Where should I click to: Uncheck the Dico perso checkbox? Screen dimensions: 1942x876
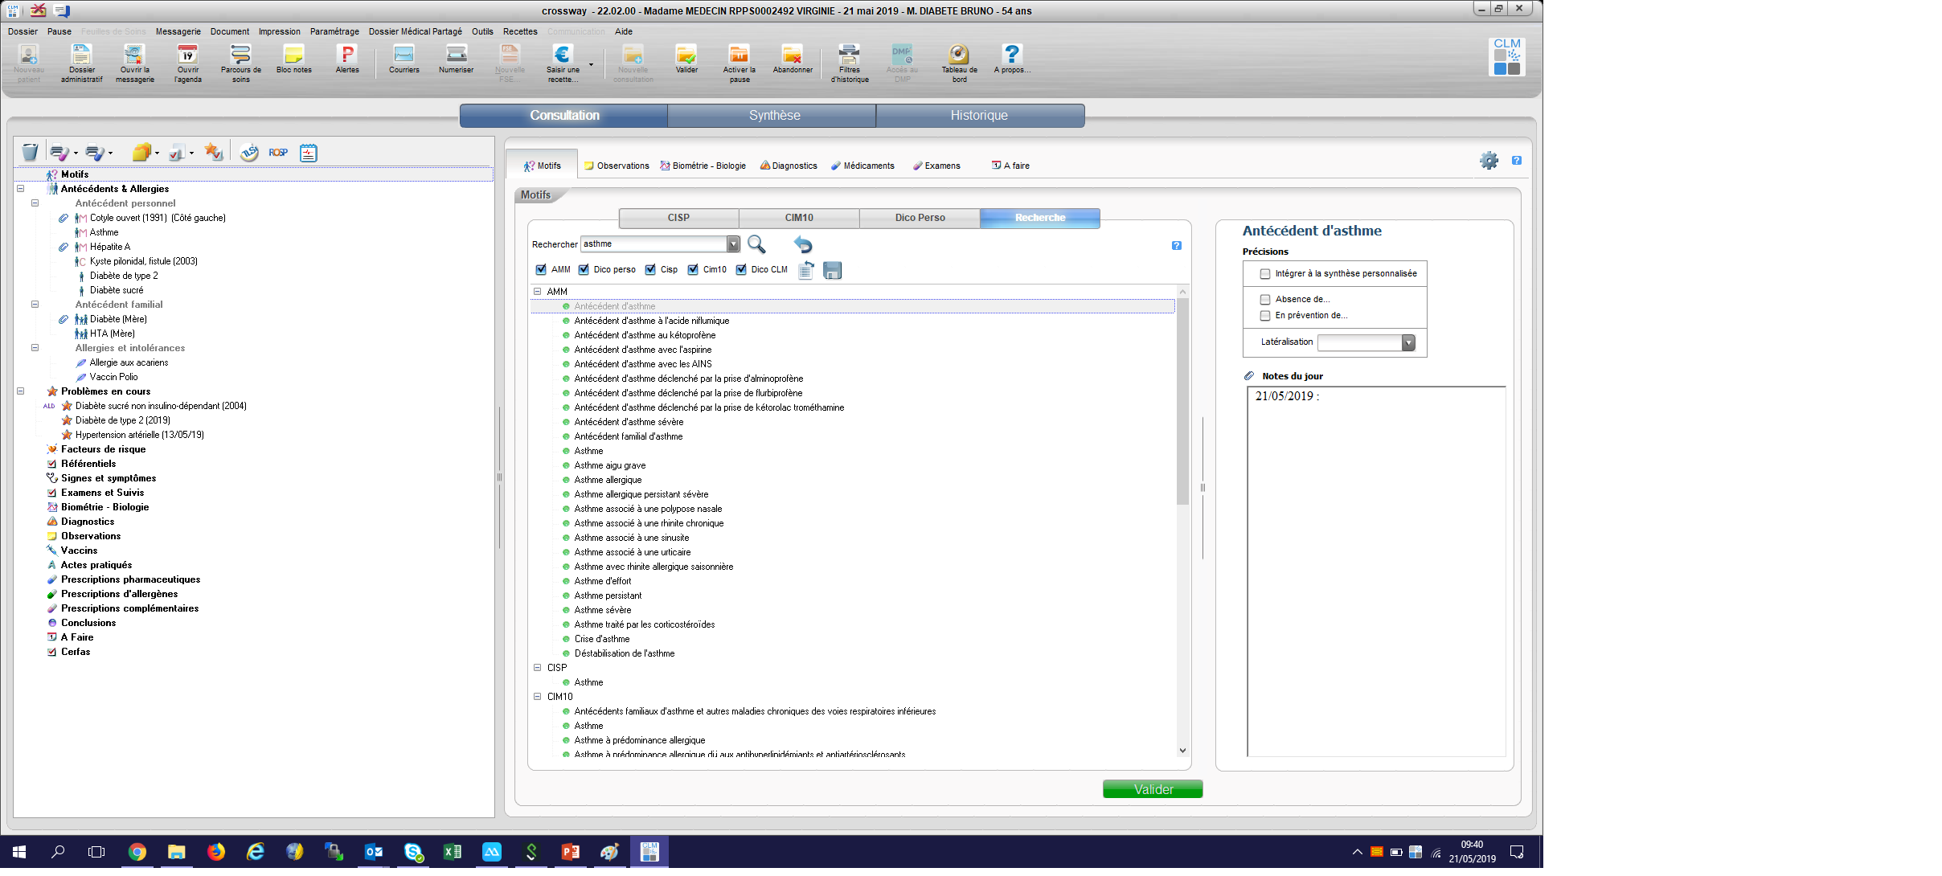(x=584, y=270)
